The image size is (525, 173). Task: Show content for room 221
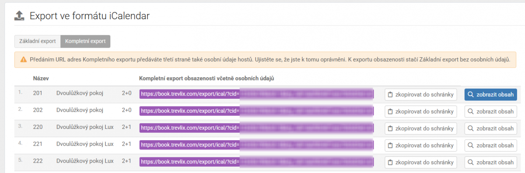point(491,145)
